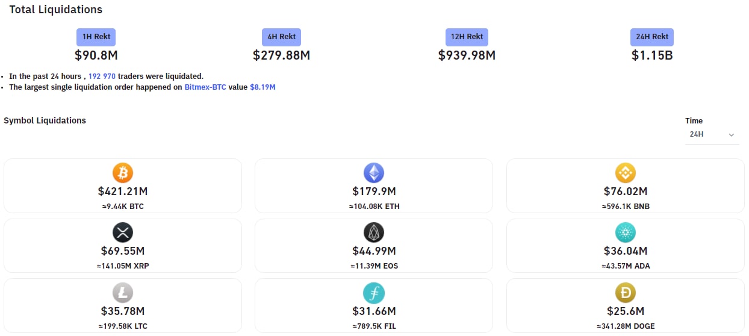Click the EOS coin icon

pyautogui.click(x=374, y=232)
